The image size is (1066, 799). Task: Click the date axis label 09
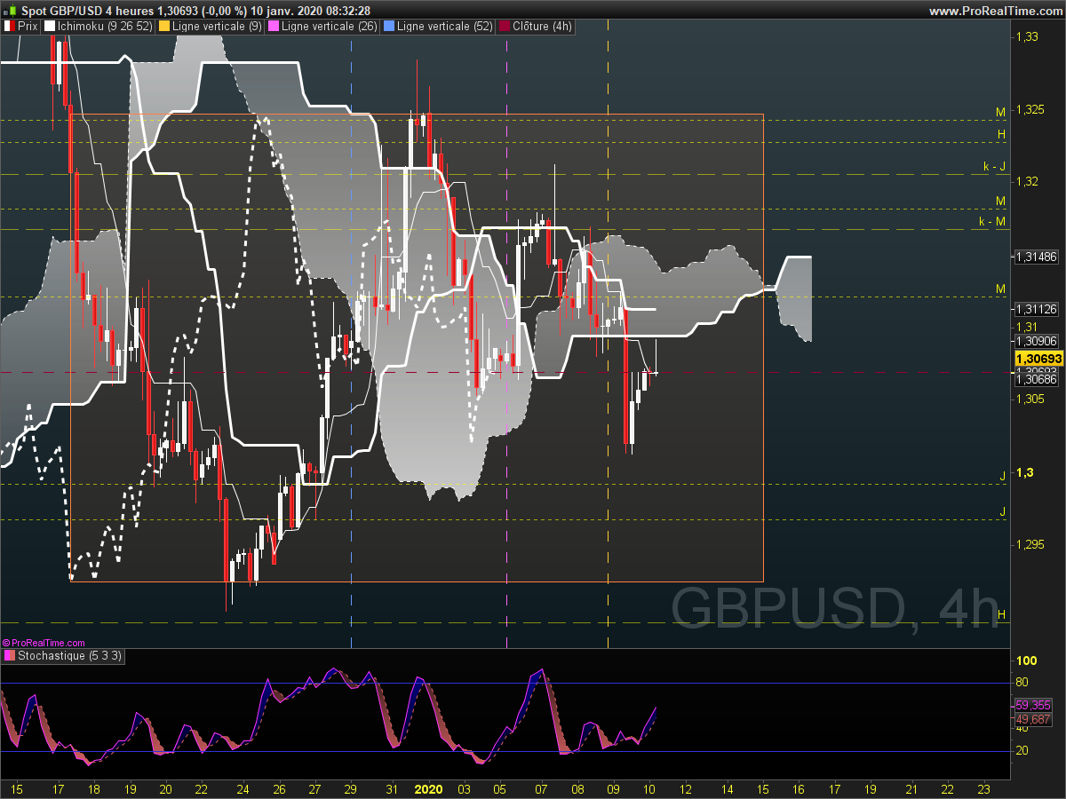click(x=613, y=788)
